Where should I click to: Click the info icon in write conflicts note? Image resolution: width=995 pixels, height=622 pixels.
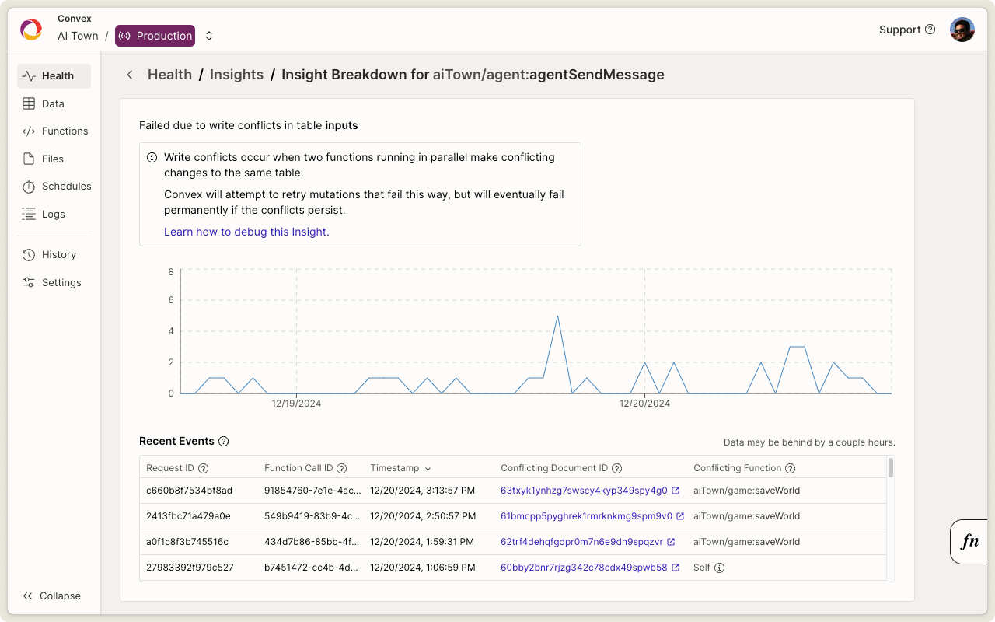point(152,157)
